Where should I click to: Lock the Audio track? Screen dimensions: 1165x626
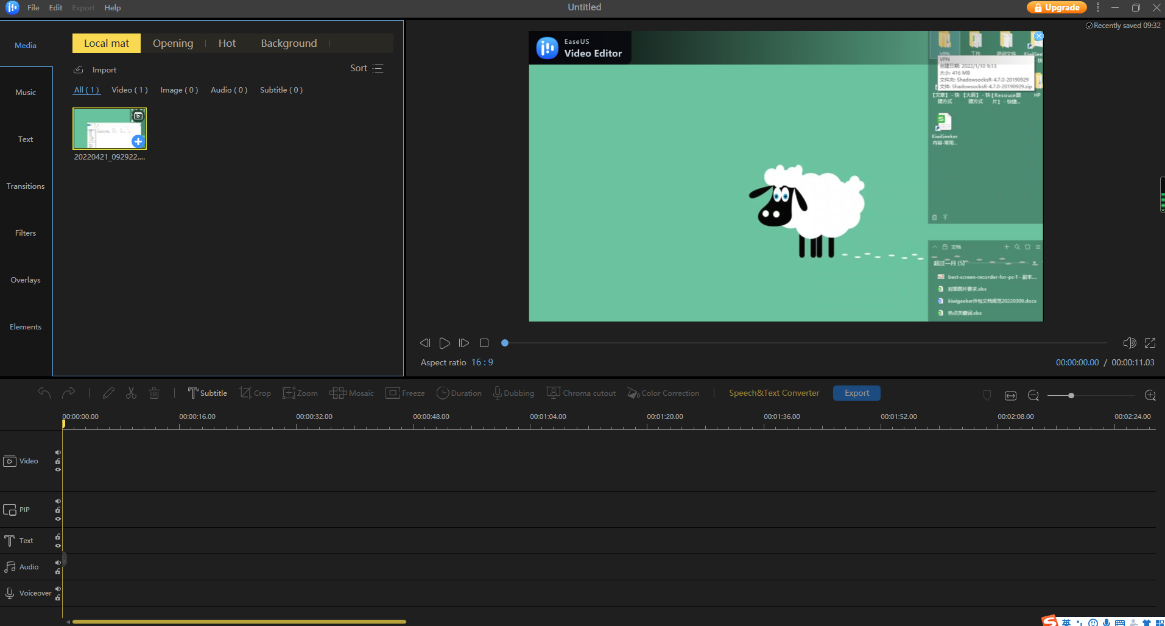58,571
